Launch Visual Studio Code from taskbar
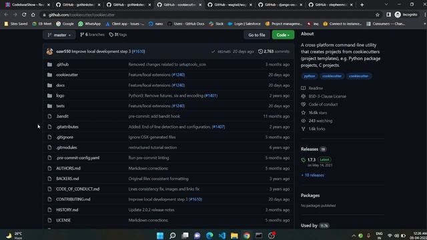This screenshot has height=240, width=427. [222, 235]
